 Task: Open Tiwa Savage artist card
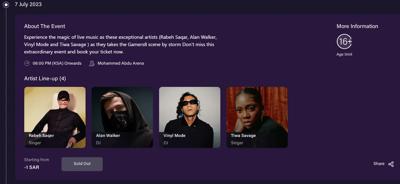257,117
